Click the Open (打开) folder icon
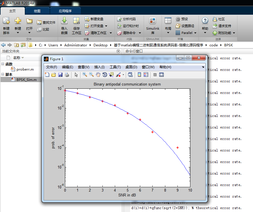Image resolution: width=253 pixels, height=212 pixels. (x=29, y=21)
